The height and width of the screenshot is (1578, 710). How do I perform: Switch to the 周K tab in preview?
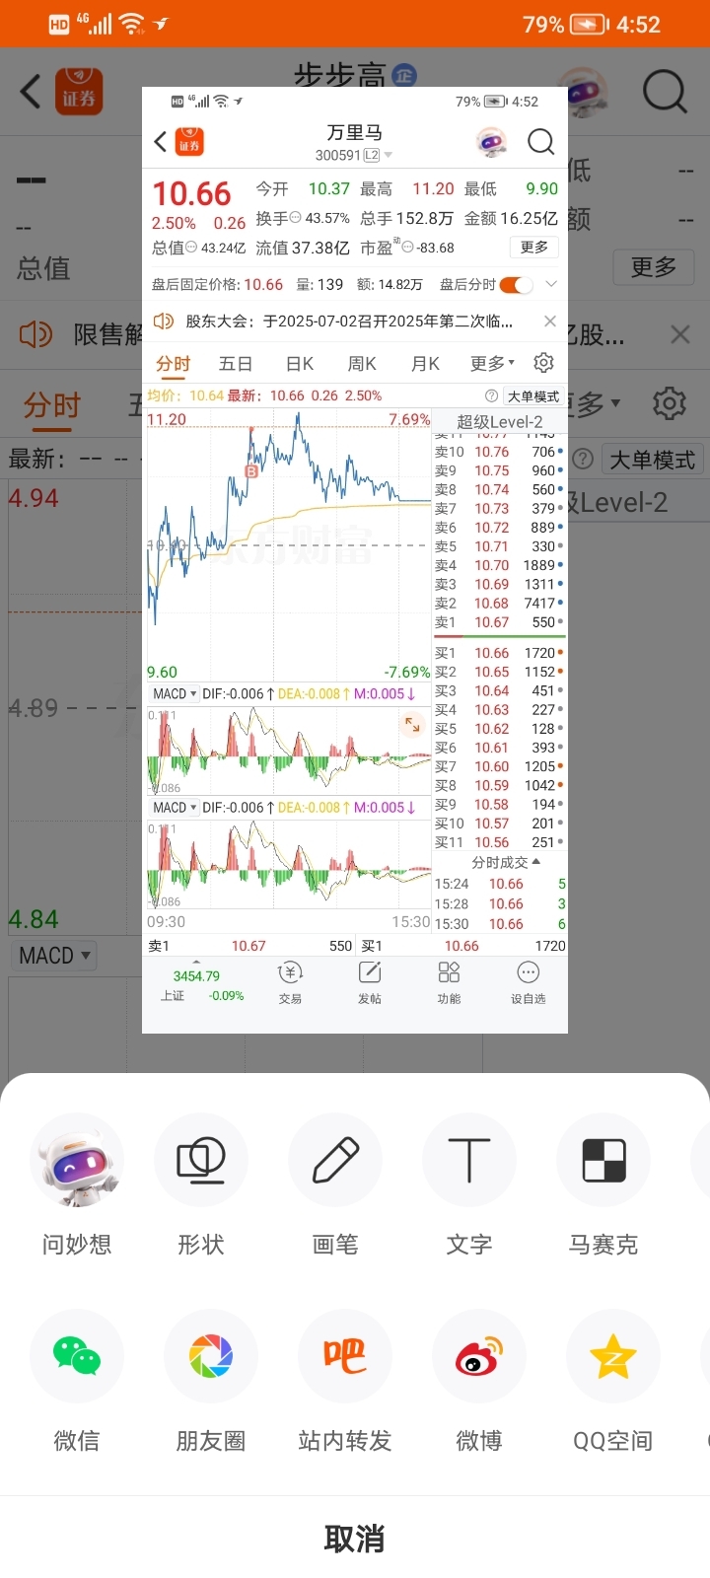click(x=362, y=364)
